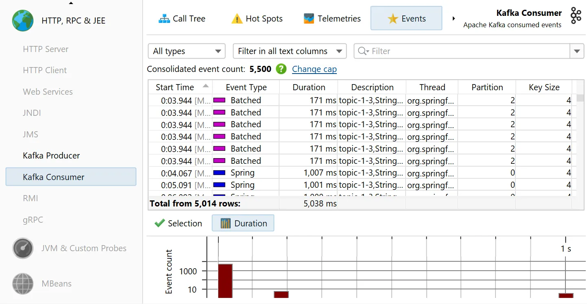
Task: Select Kafka Consumer in sidebar
Action: pos(71,177)
